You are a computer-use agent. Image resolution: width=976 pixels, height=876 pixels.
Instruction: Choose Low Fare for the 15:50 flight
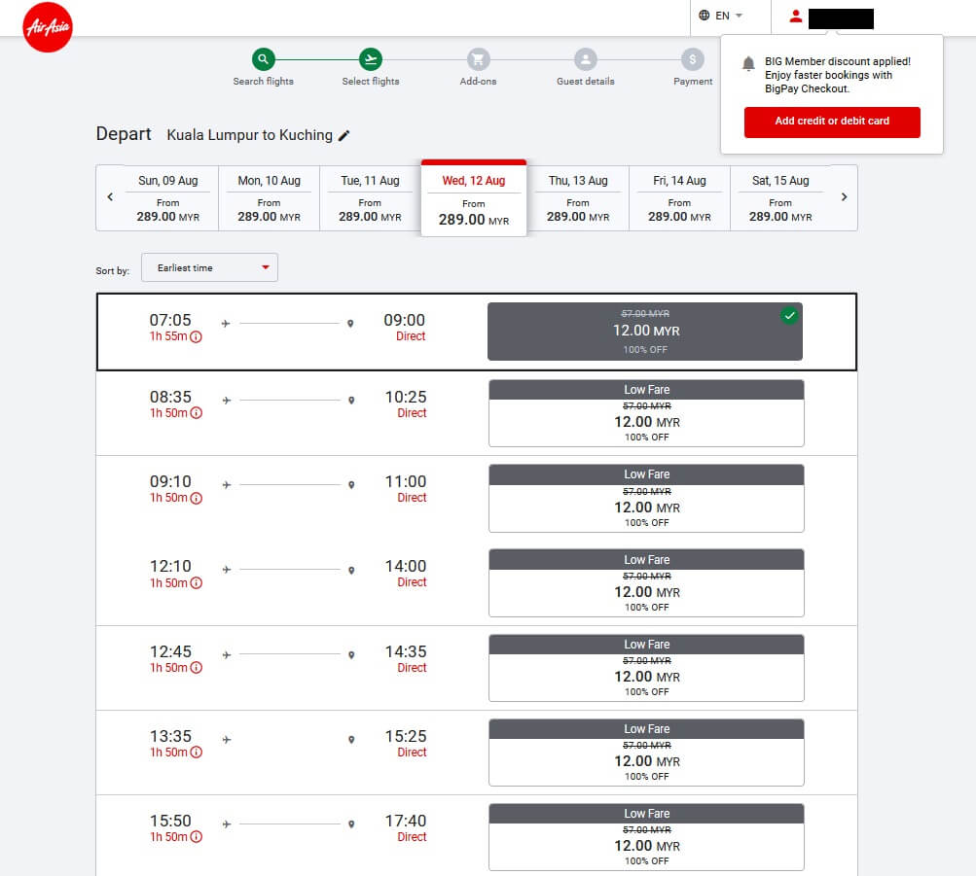click(x=646, y=837)
